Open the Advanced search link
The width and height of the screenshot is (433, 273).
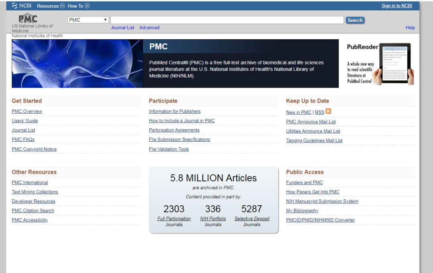click(149, 28)
